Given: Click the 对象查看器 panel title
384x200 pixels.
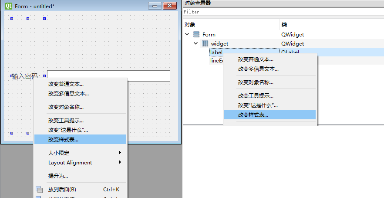Looking at the screenshot, I should 197,3.
